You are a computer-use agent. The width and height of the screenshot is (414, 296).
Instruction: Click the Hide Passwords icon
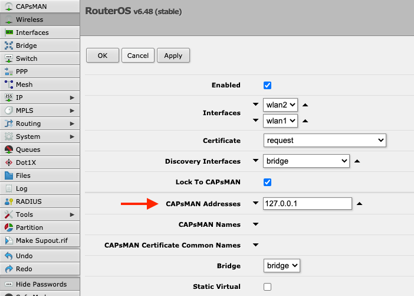tap(9, 284)
